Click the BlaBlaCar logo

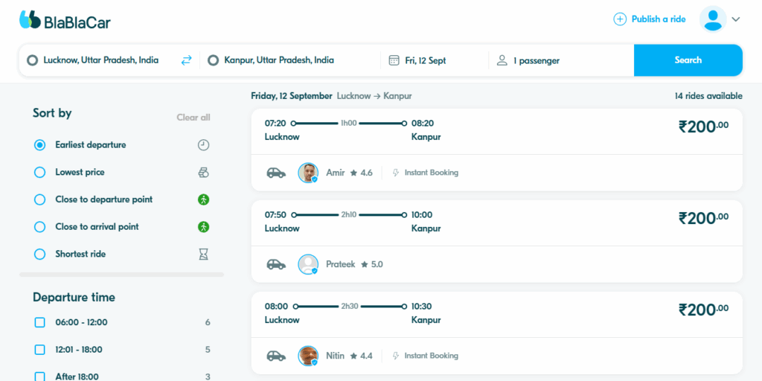(65, 20)
